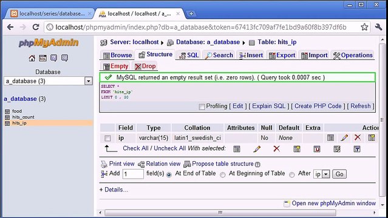
Task: Open the Chrome wrench settings menu
Action: coord(378,27)
